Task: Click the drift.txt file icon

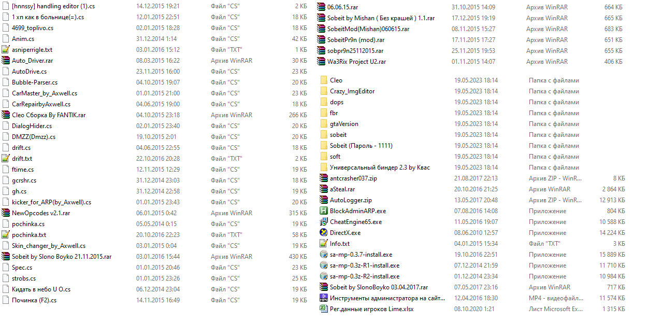Action: pos(6,159)
